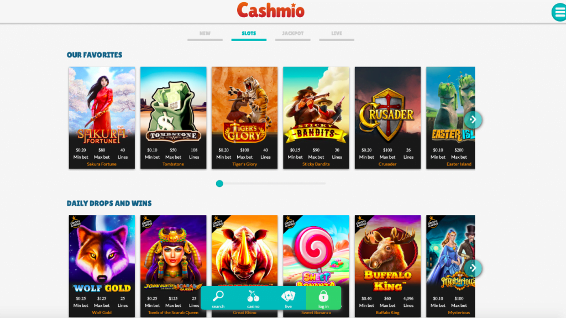Open the hamburger menu icon
The width and height of the screenshot is (566, 318).
559,13
